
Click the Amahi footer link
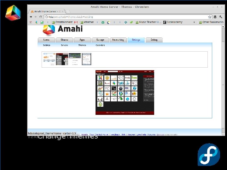[84, 134]
